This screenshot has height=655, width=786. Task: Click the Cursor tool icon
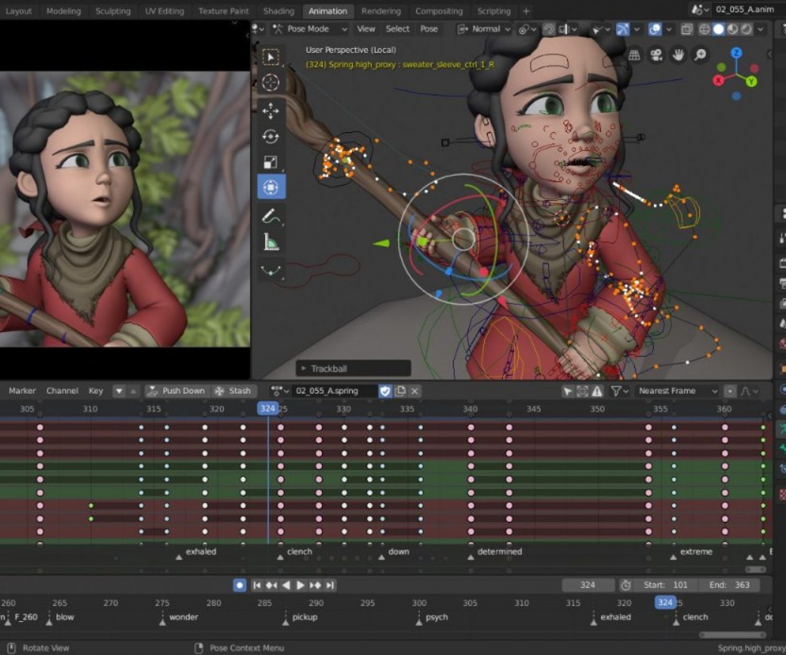[x=270, y=83]
